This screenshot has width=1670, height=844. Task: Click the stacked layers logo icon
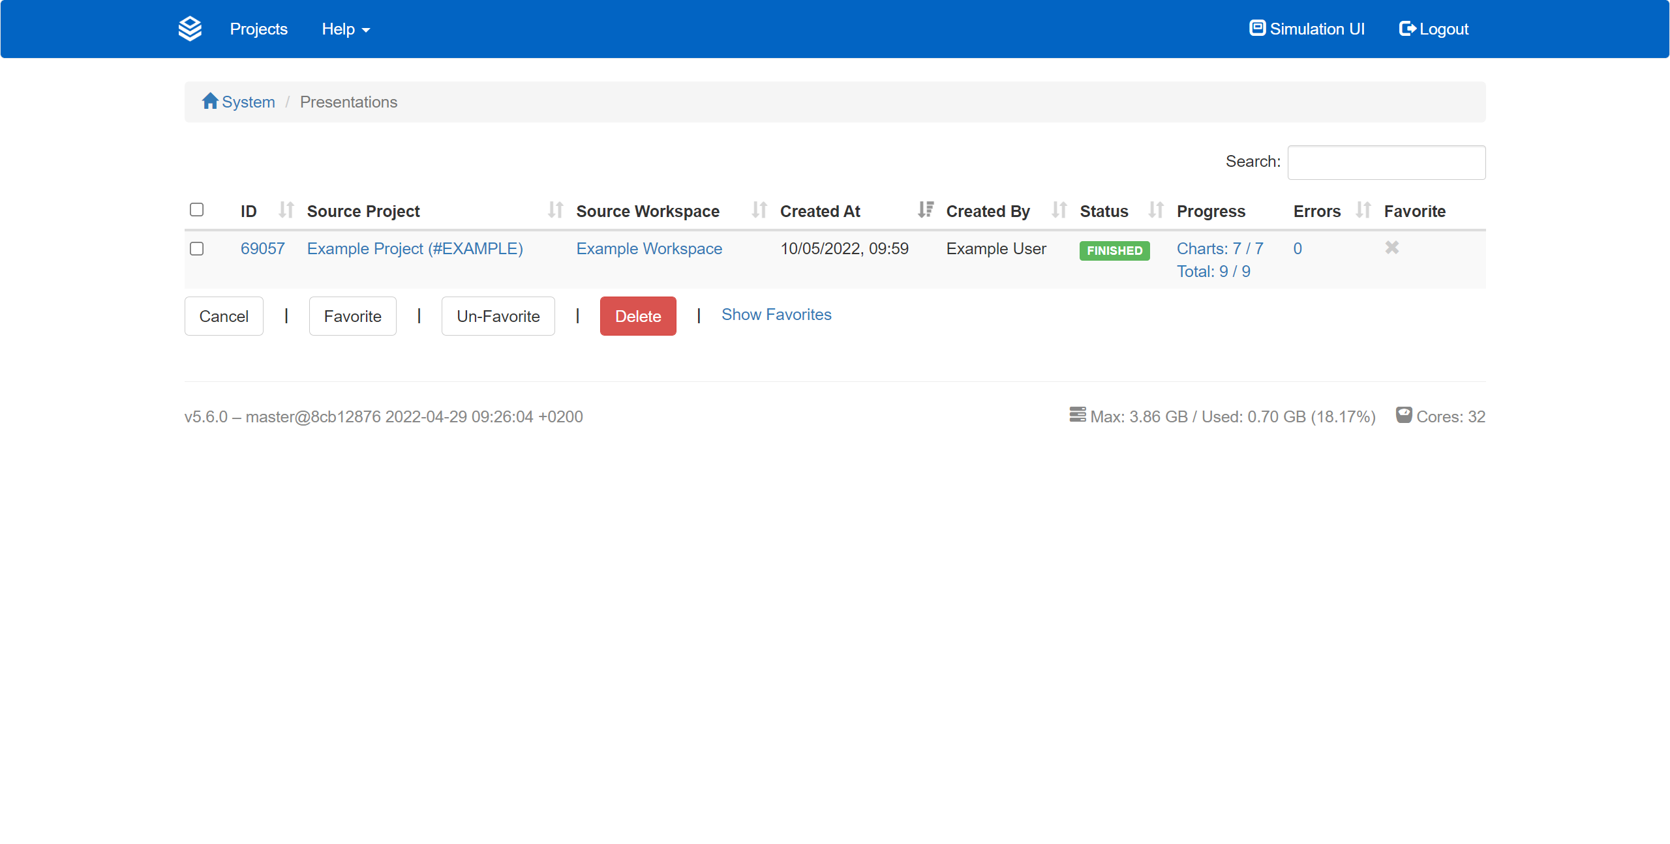pyautogui.click(x=190, y=29)
